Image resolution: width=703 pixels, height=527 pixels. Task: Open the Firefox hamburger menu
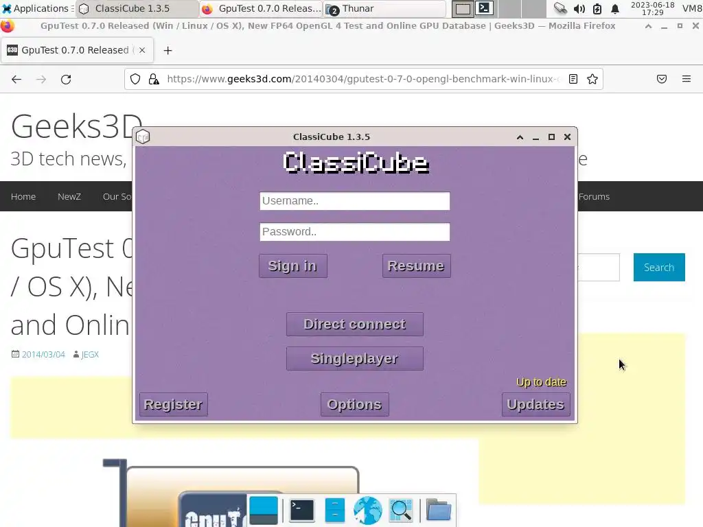(687, 79)
